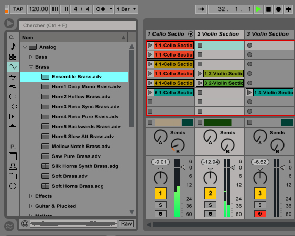295x236 pixels.
Task: Select the Instruments wave icon in browser
Action: 13,66
